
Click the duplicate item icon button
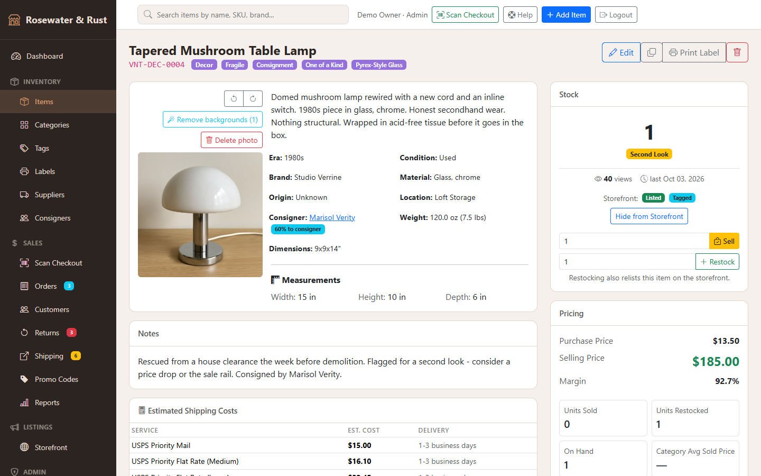point(651,52)
